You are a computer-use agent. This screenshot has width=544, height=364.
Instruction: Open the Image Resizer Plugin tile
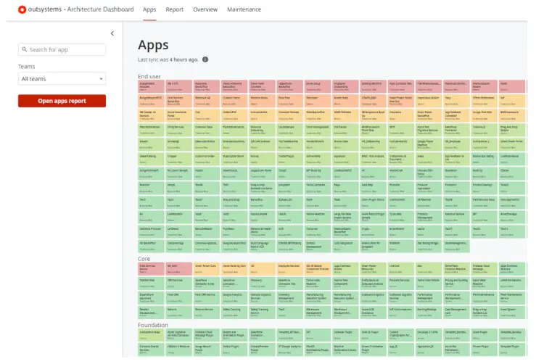point(207,349)
